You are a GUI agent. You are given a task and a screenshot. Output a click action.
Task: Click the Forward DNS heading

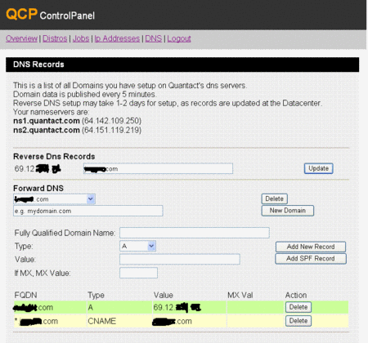coord(38,189)
